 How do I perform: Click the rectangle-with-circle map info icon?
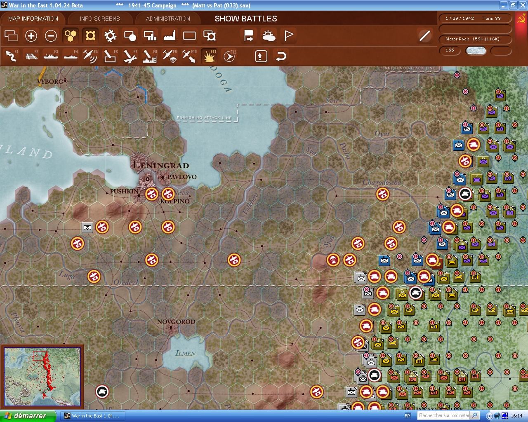130,36
